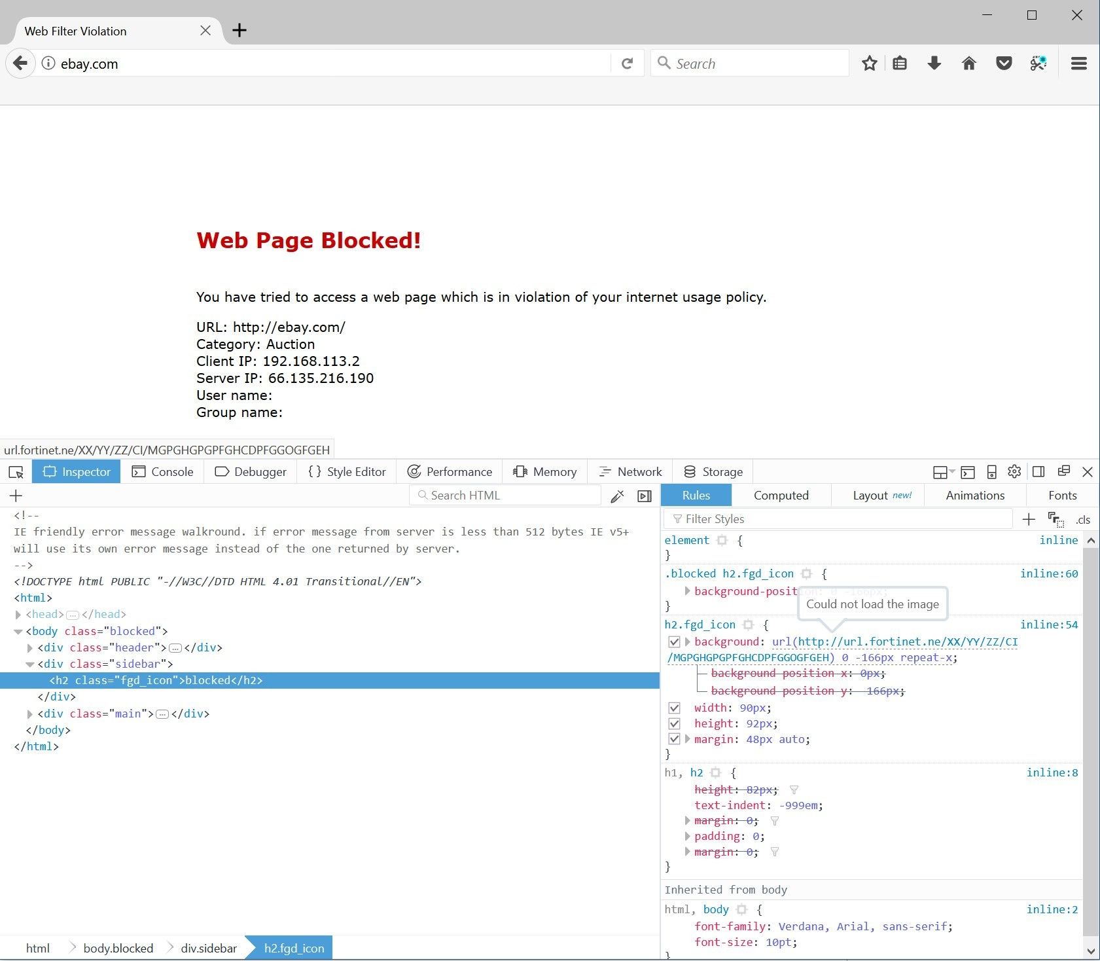The height and width of the screenshot is (961, 1100).
Task: Open the Performance tab
Action: 450,472
